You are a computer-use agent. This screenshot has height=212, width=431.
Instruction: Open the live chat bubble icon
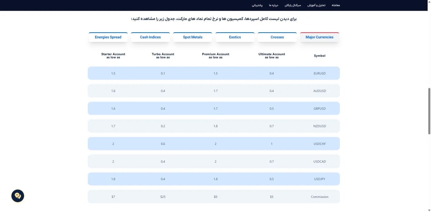18,196
